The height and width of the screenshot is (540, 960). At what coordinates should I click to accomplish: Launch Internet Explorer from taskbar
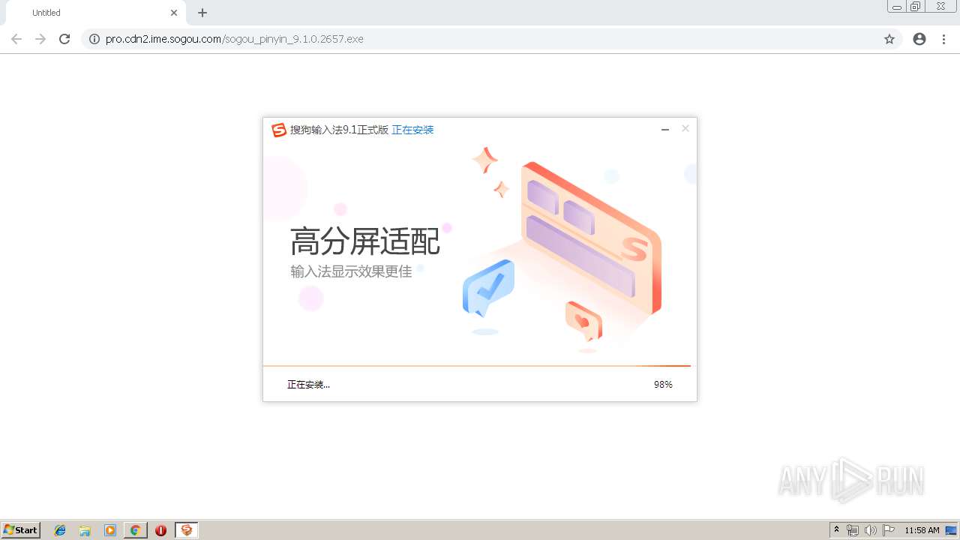coord(60,530)
